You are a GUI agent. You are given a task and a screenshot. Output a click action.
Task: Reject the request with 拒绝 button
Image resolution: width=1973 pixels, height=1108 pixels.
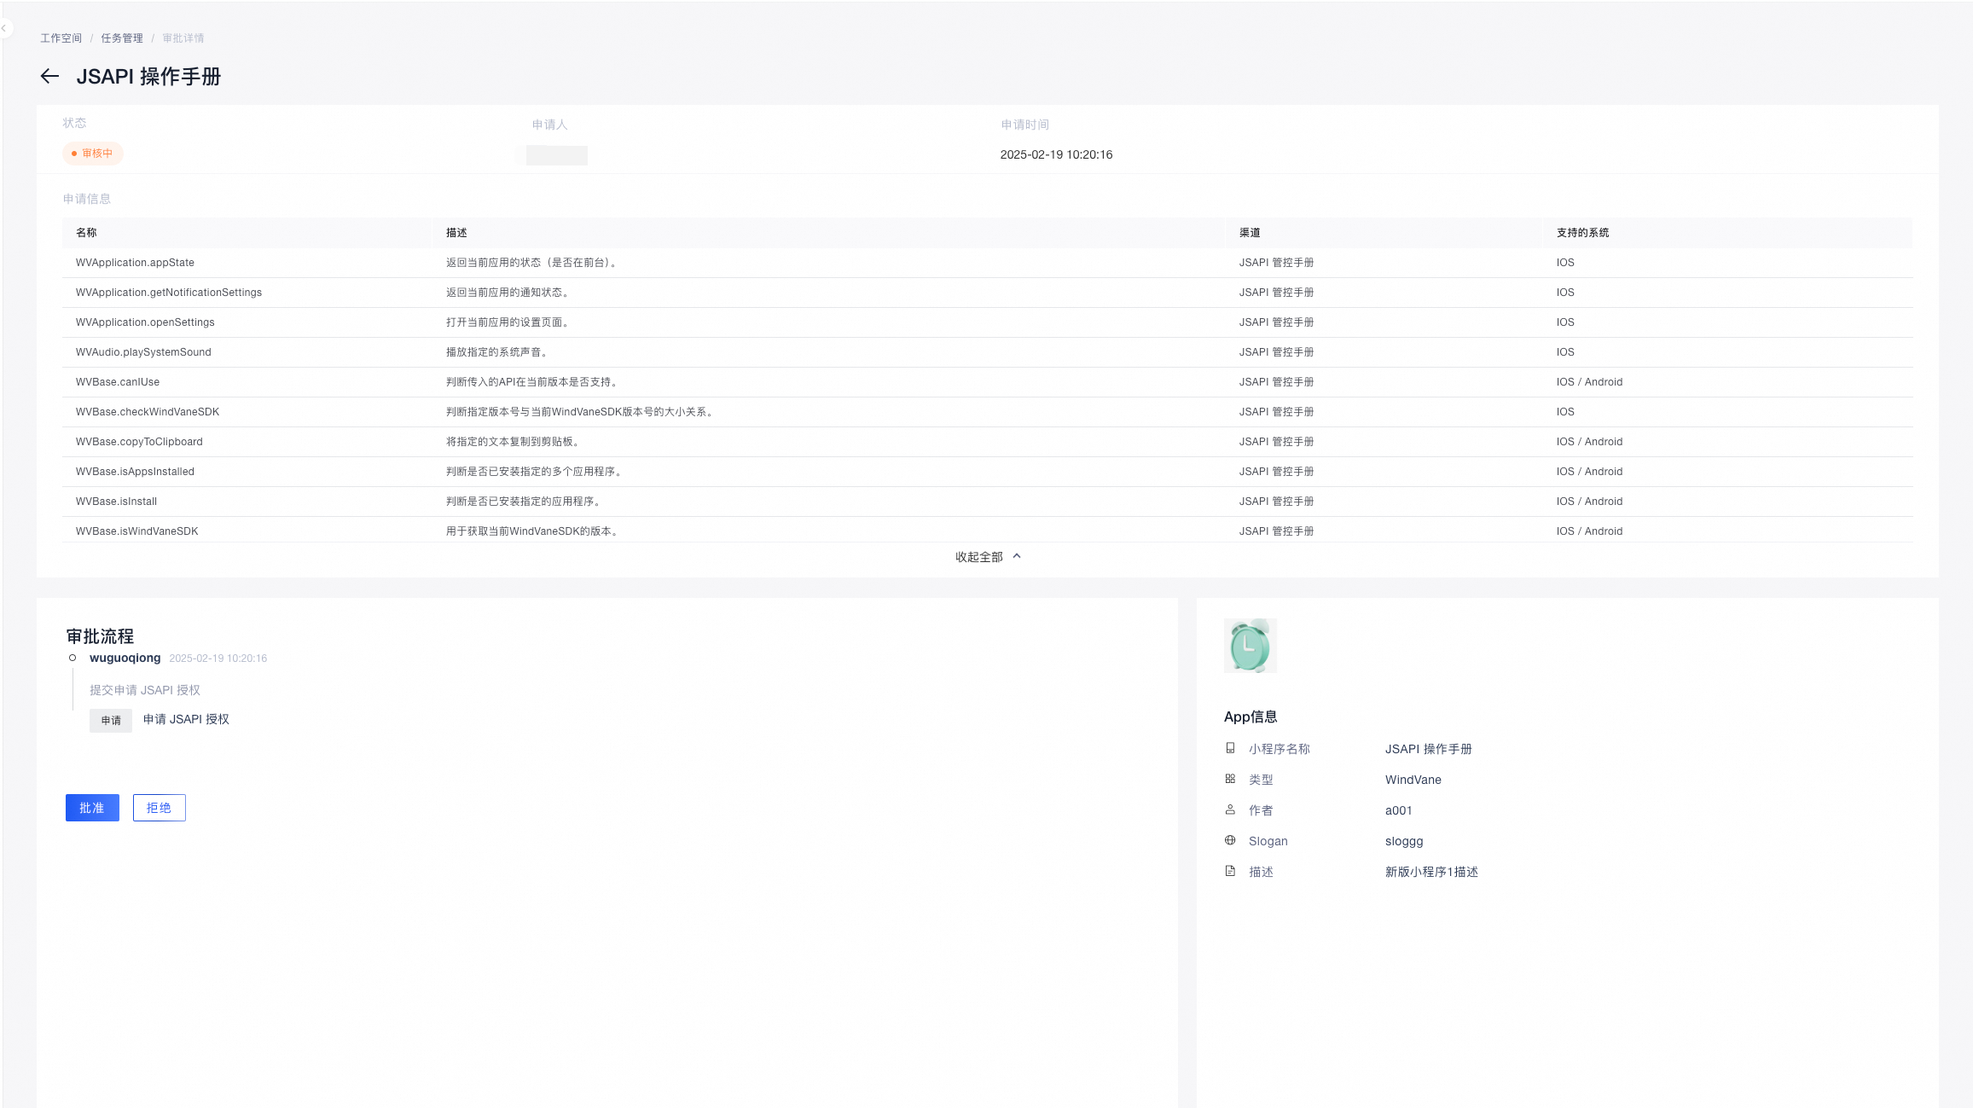(159, 808)
